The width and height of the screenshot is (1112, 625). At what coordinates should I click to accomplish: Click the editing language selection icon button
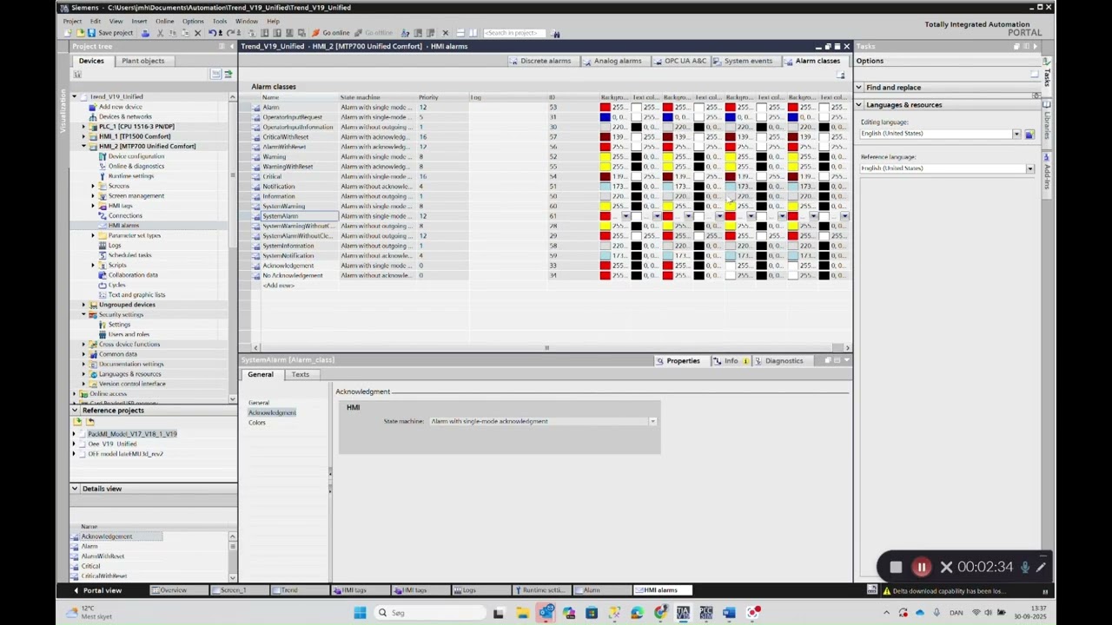tap(1029, 134)
